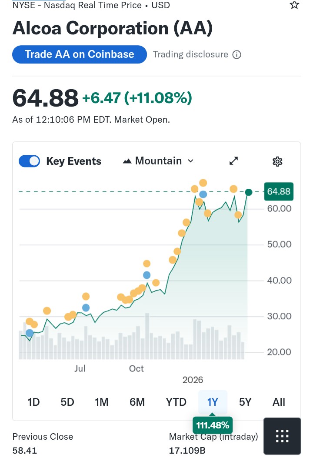
Task: Expand chart to full screen
Action: [234, 161]
